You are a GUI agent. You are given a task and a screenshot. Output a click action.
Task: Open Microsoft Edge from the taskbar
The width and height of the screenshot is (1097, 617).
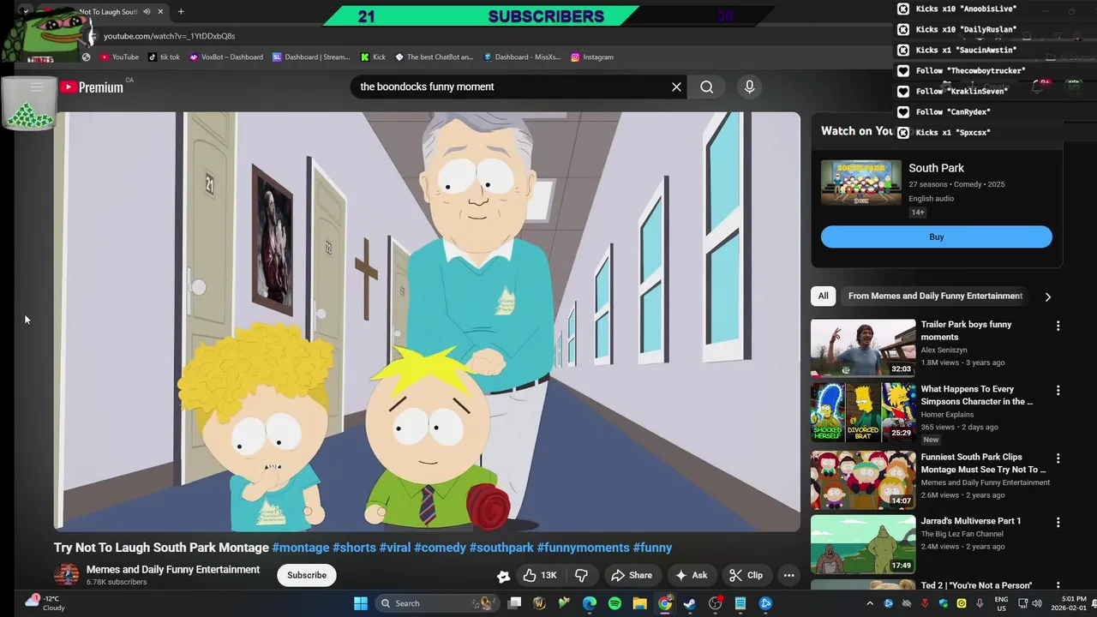(590, 603)
